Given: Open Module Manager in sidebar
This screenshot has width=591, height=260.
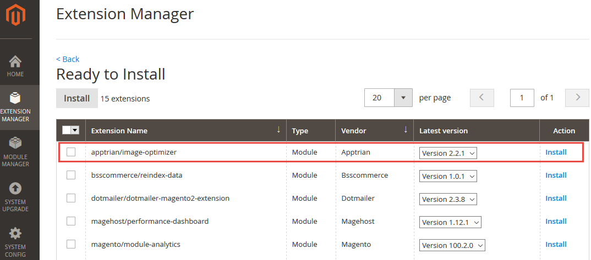Looking at the screenshot, I should click(15, 152).
